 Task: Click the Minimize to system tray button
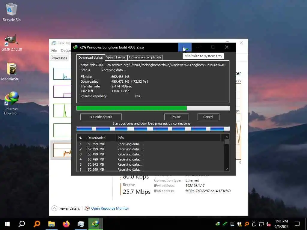click(185, 47)
